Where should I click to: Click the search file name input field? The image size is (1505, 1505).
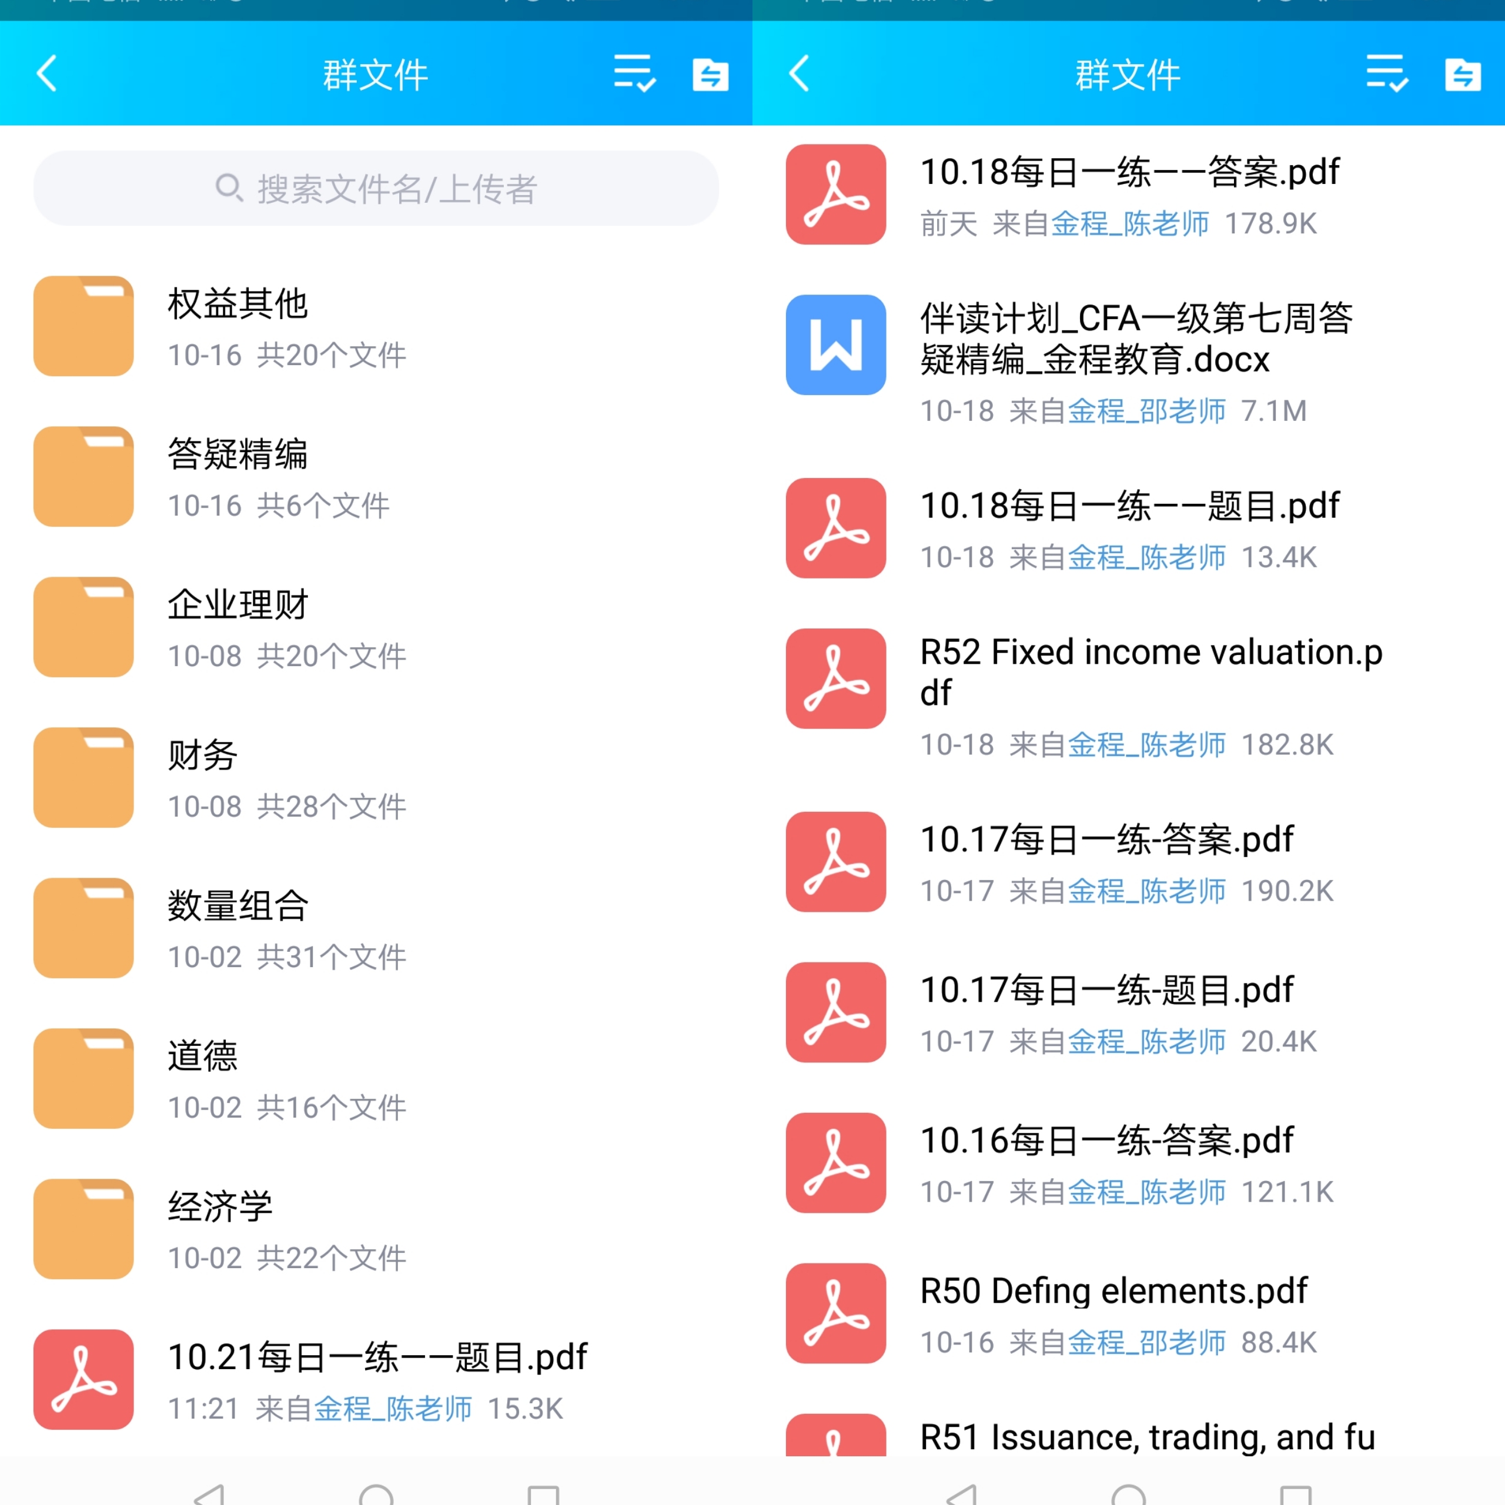[376, 189]
